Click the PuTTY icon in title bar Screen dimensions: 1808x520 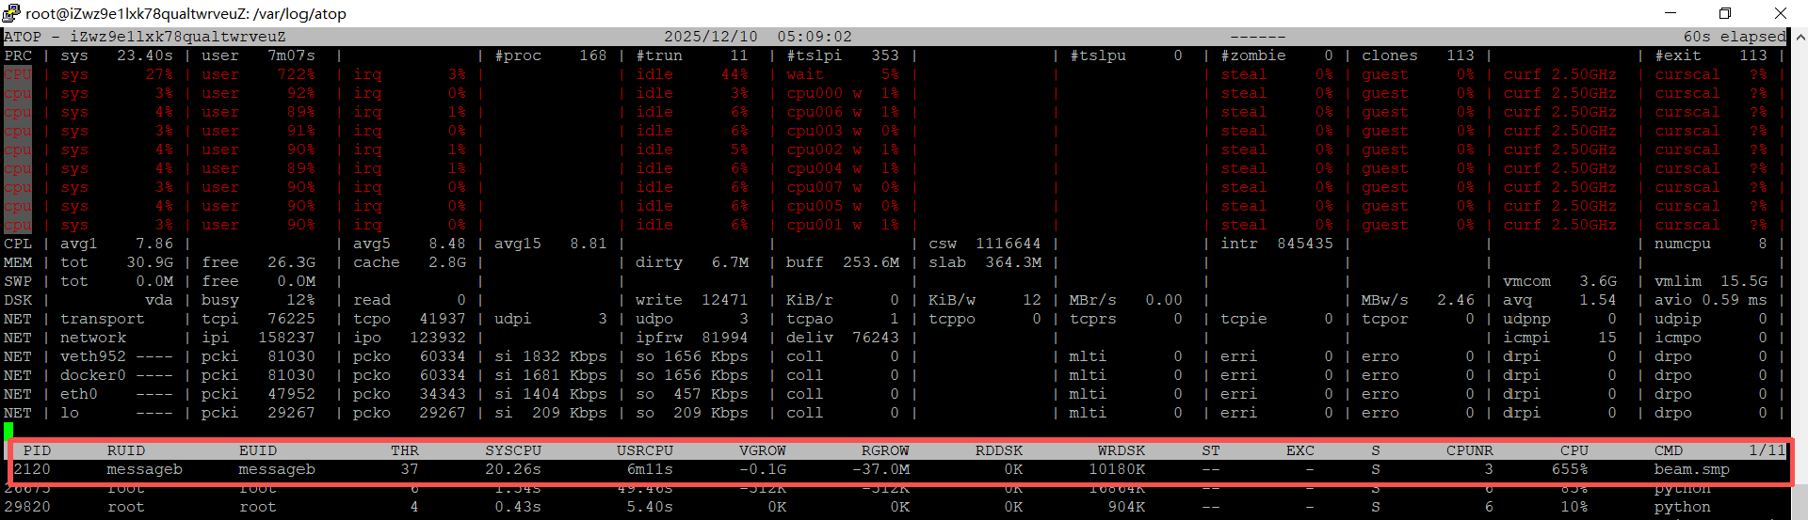point(11,13)
